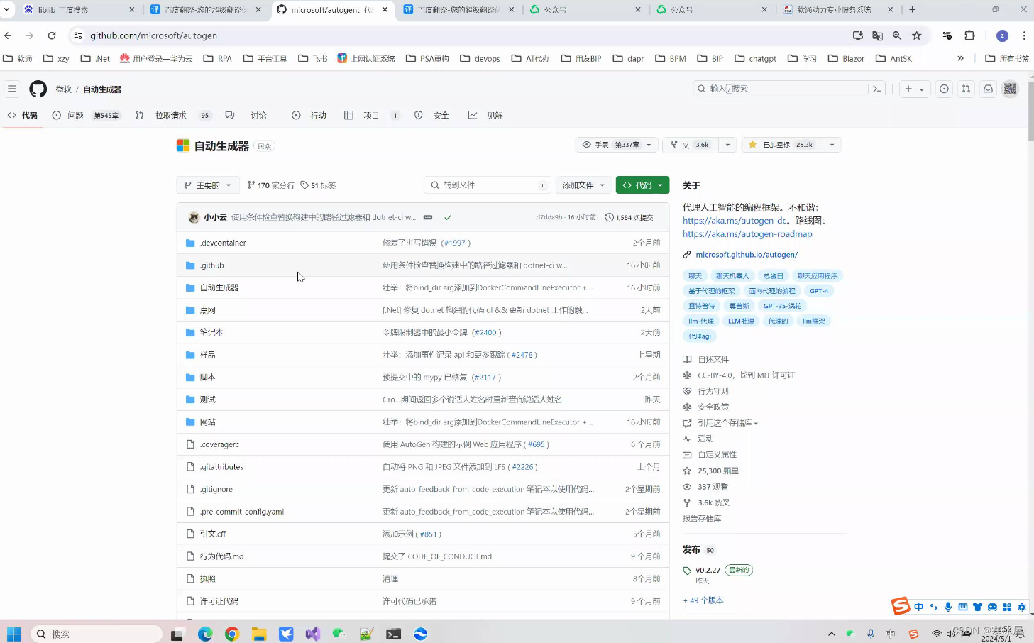Open the .github folder
1034x643 pixels.
(x=211, y=265)
